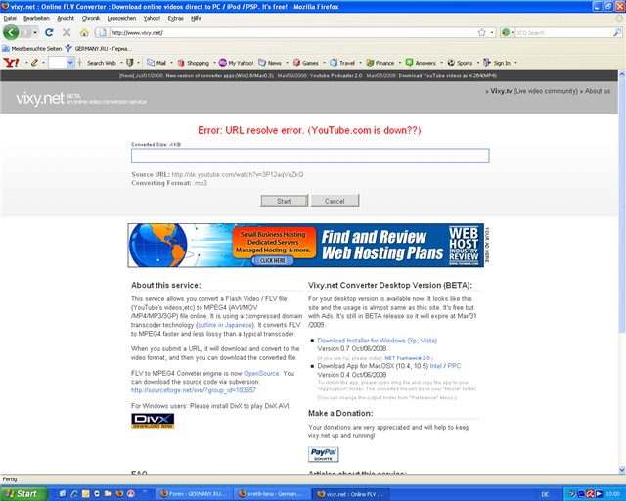This screenshot has height=501, width=626.
Task: Go back with the green Back arrow
Action: [x=11, y=32]
